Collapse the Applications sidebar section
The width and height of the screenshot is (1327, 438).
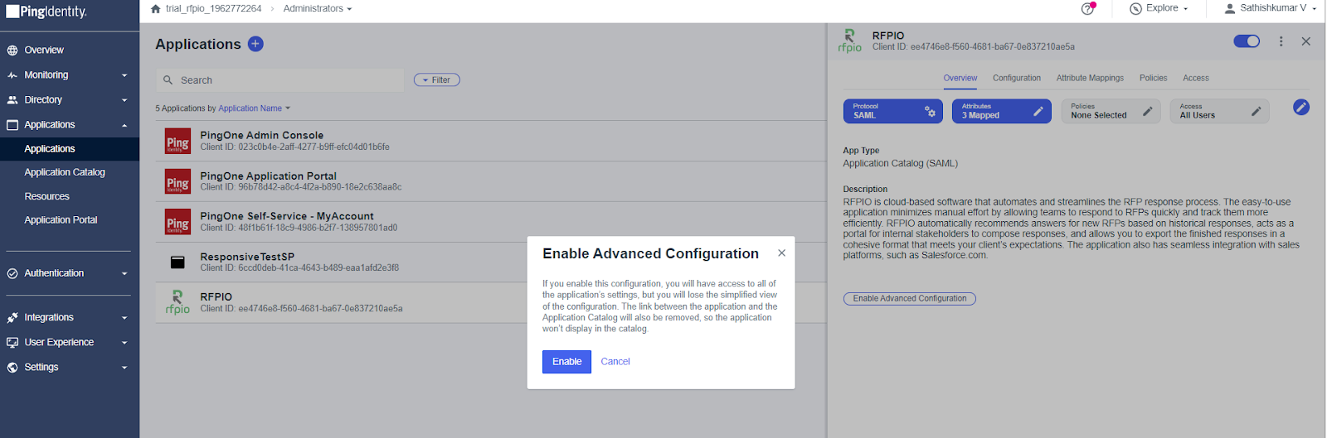click(x=124, y=125)
